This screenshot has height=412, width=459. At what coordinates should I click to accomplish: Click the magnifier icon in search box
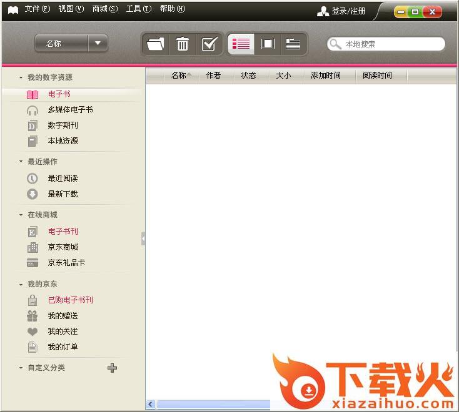pos(335,44)
